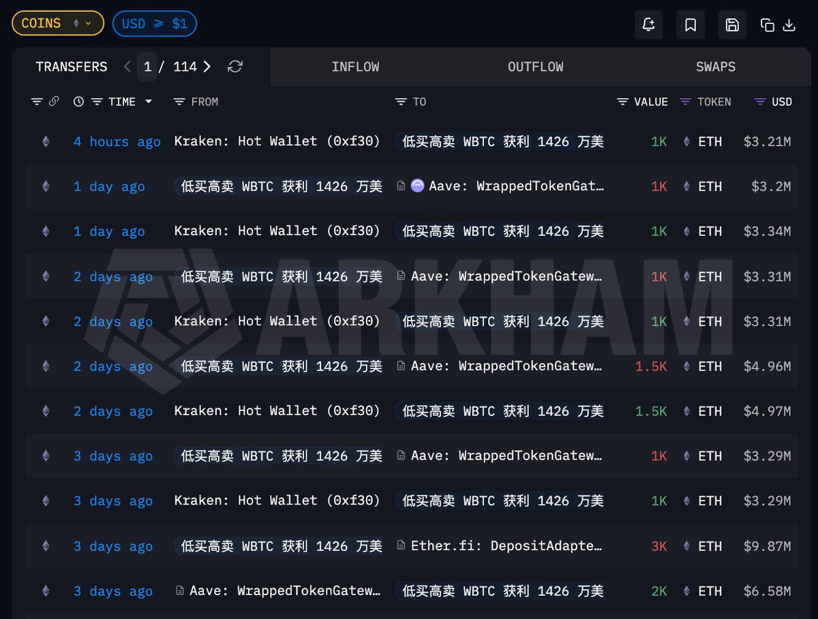Click Kraken: Hot Wallet in the $4.97M row

click(277, 410)
